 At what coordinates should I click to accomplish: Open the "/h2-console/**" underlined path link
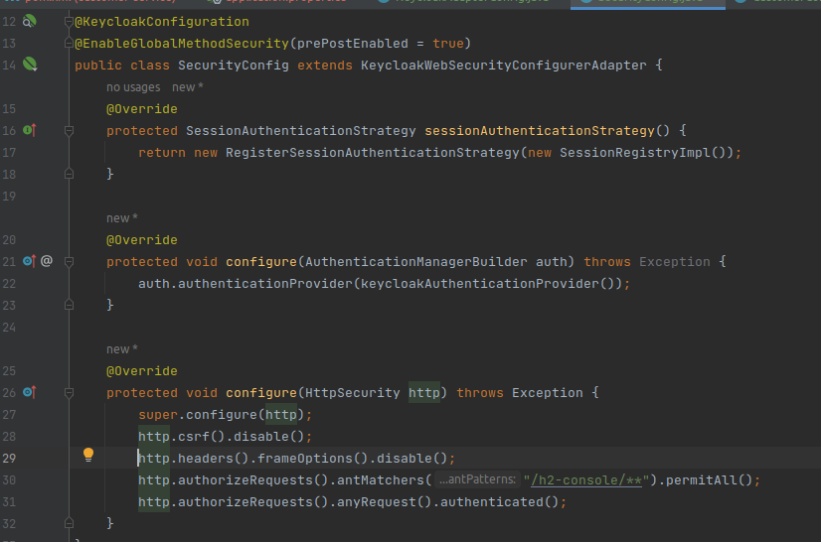coord(586,480)
